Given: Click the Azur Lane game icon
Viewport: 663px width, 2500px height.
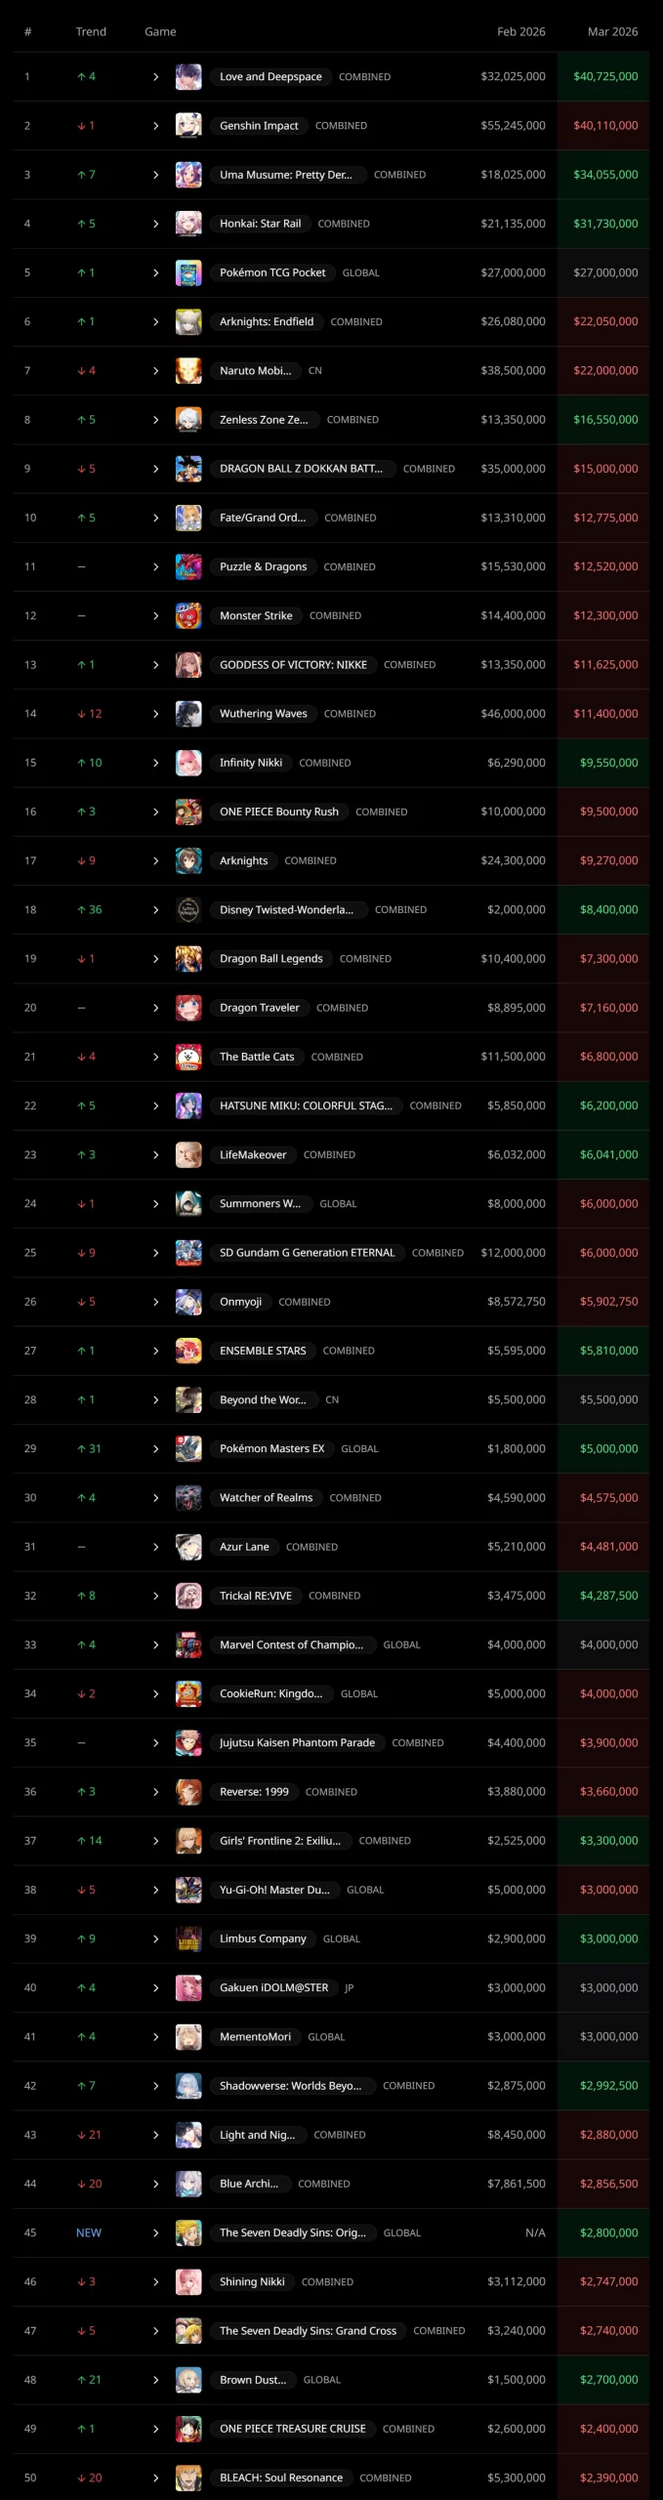Looking at the screenshot, I should click(x=188, y=1547).
